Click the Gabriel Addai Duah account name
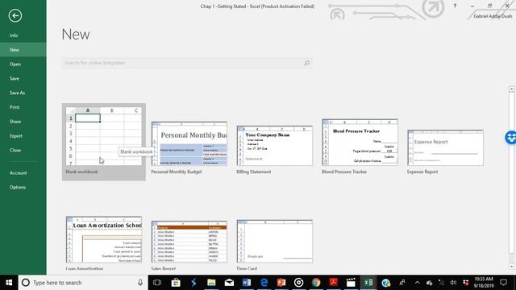 493,16
